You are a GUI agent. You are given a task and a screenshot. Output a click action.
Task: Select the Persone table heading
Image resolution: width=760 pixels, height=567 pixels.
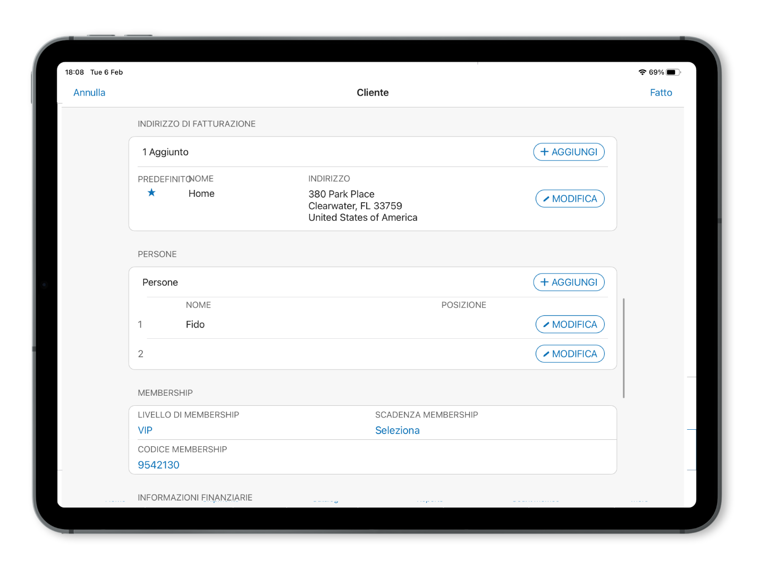click(x=160, y=282)
